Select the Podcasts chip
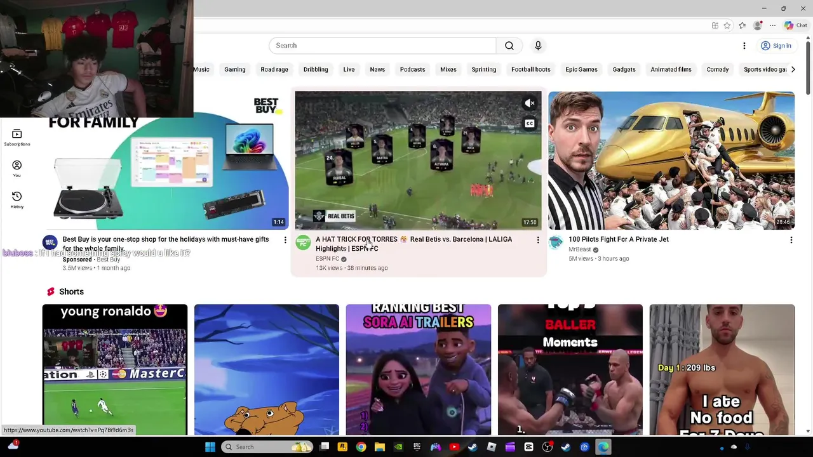The width and height of the screenshot is (813, 457). coord(413,69)
